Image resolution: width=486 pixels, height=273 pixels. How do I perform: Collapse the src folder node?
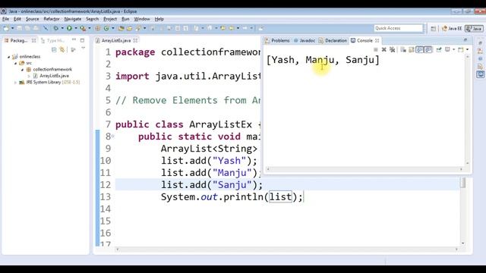coord(15,63)
